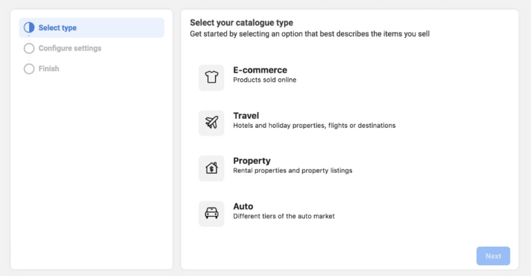Click the Finish step circle
The width and height of the screenshot is (531, 276).
pyautogui.click(x=29, y=68)
